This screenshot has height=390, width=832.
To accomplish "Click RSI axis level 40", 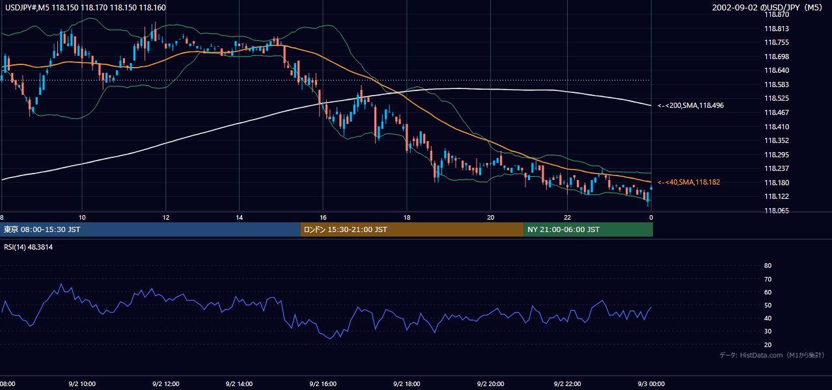I will coord(768,318).
